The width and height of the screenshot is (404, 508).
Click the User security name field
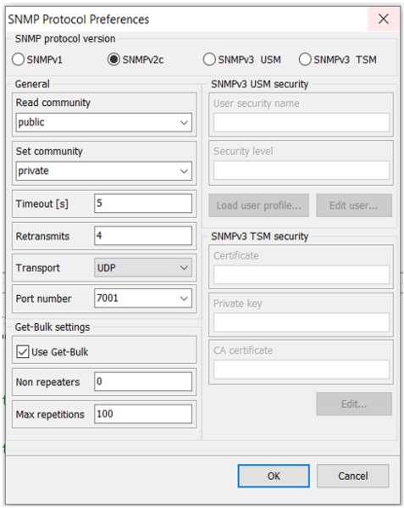pos(302,122)
